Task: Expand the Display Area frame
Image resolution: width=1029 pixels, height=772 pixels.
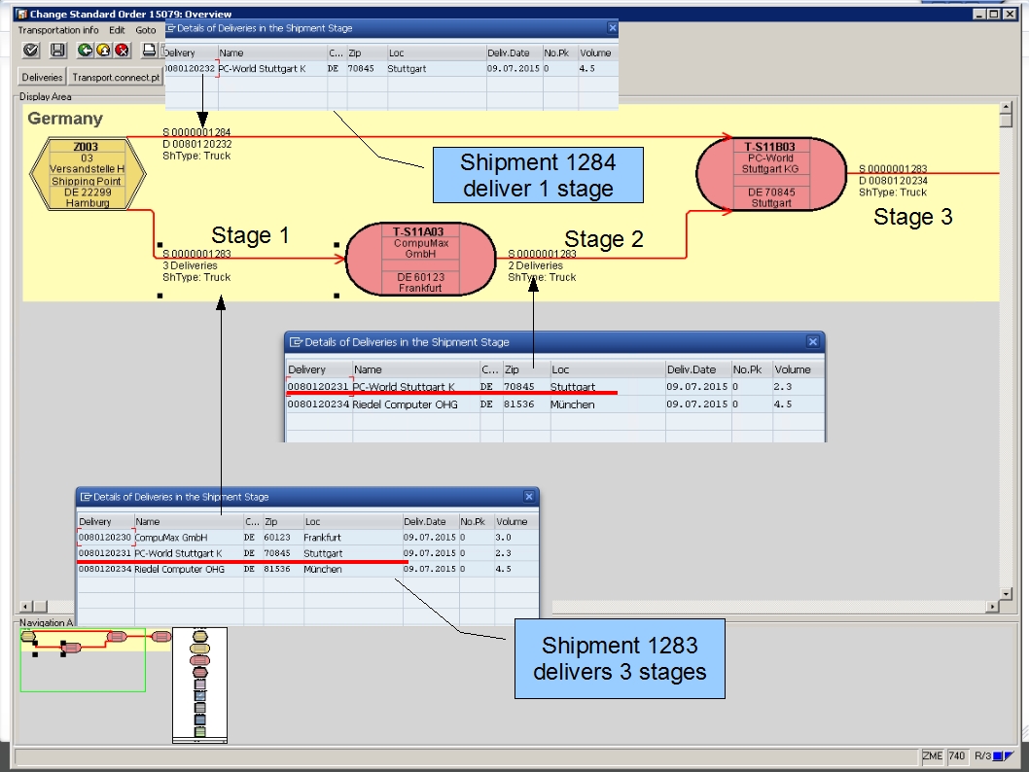Action: coord(44,97)
